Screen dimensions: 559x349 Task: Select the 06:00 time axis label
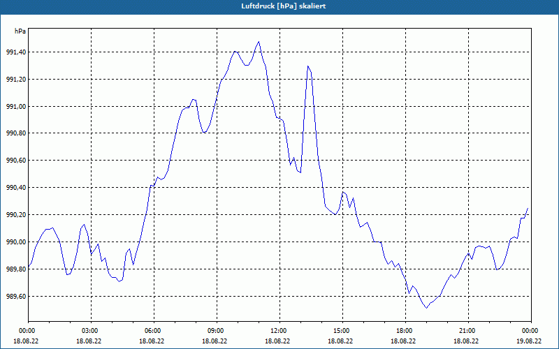coord(152,331)
